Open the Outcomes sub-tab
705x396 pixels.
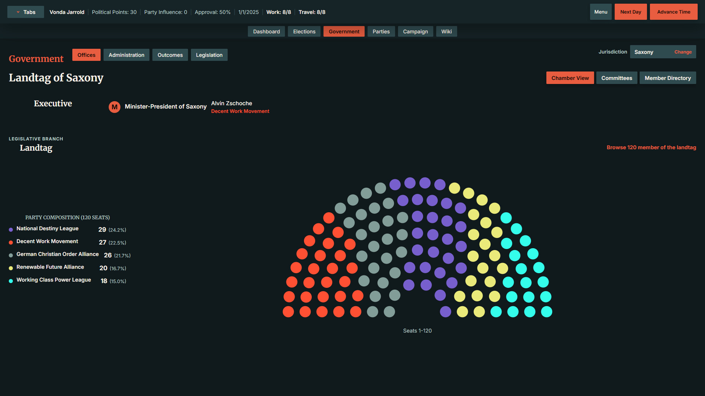tap(170, 55)
